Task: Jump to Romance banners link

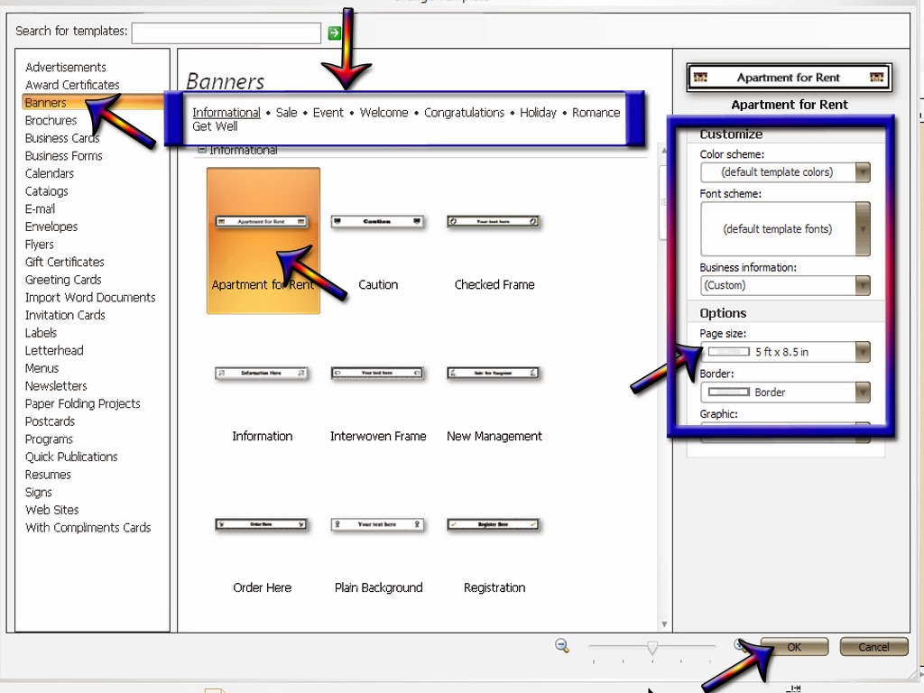Action: pos(596,112)
